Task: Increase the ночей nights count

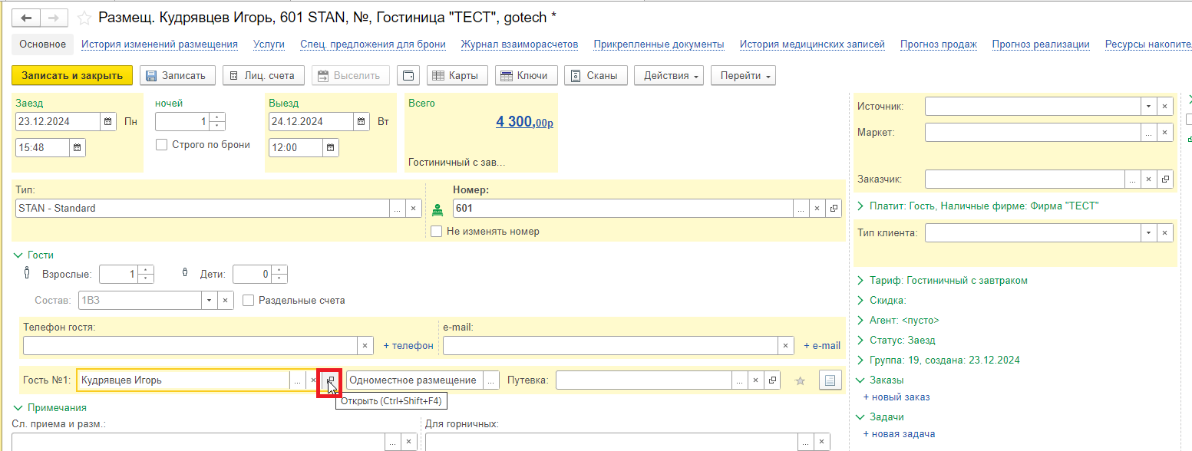Action: [x=217, y=117]
